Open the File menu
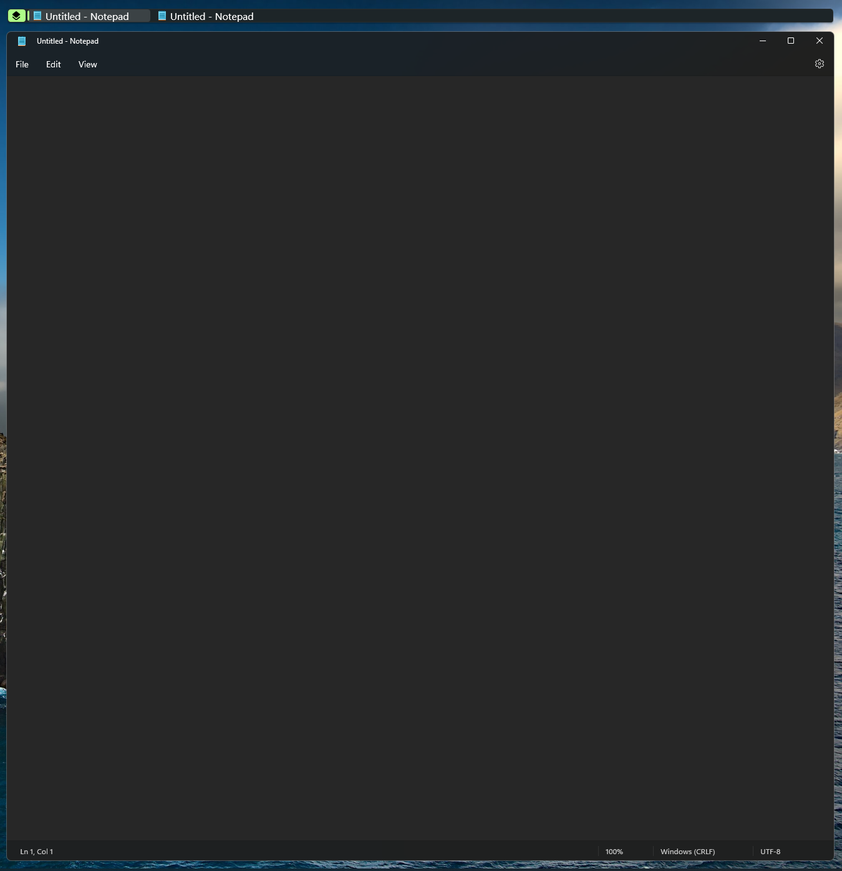Viewport: 842px width, 871px height. pos(22,64)
